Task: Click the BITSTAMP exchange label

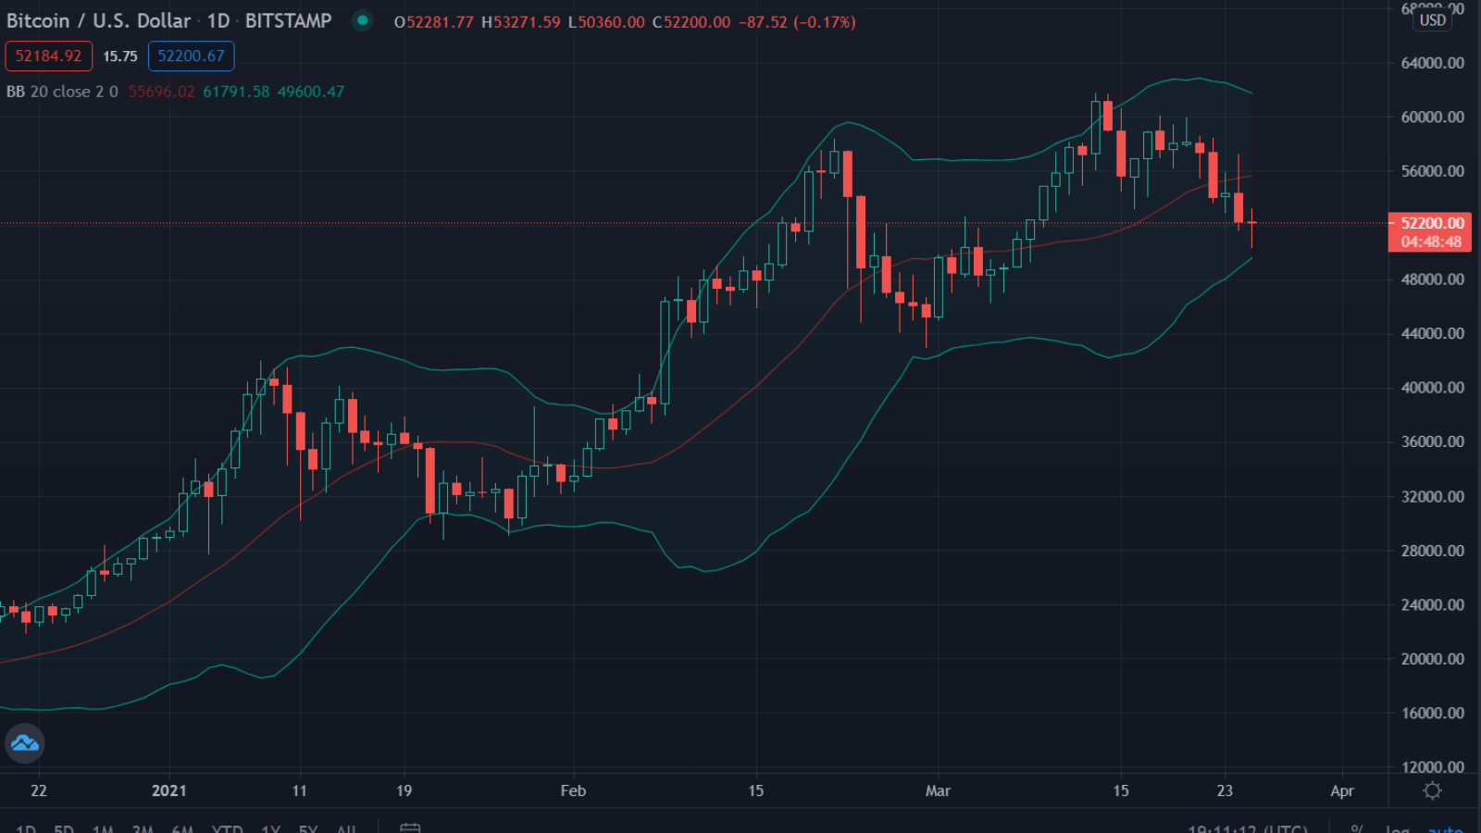Action: 288,20
